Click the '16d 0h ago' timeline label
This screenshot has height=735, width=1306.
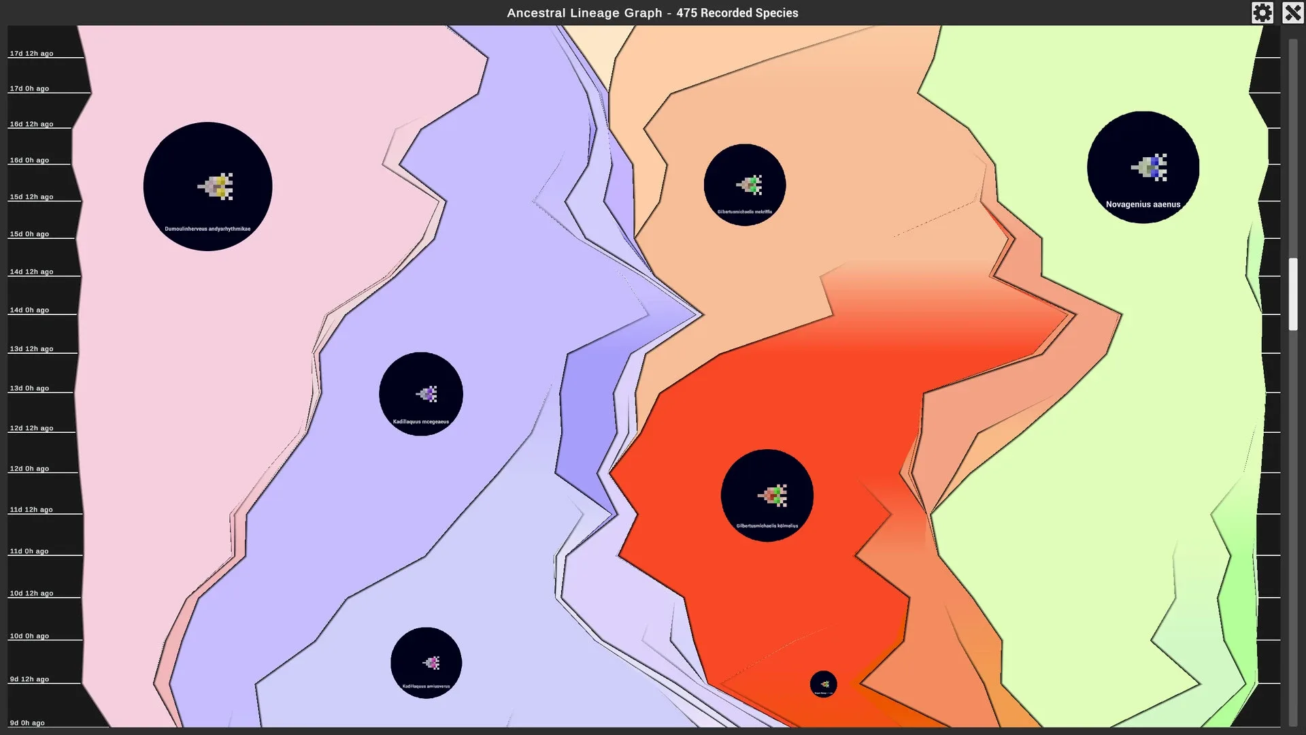[29, 161]
